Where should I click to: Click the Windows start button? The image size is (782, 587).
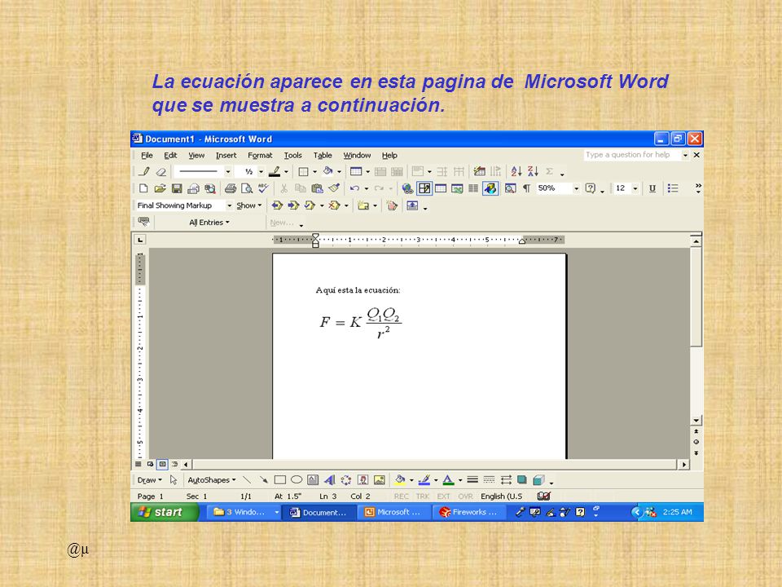coord(164,512)
